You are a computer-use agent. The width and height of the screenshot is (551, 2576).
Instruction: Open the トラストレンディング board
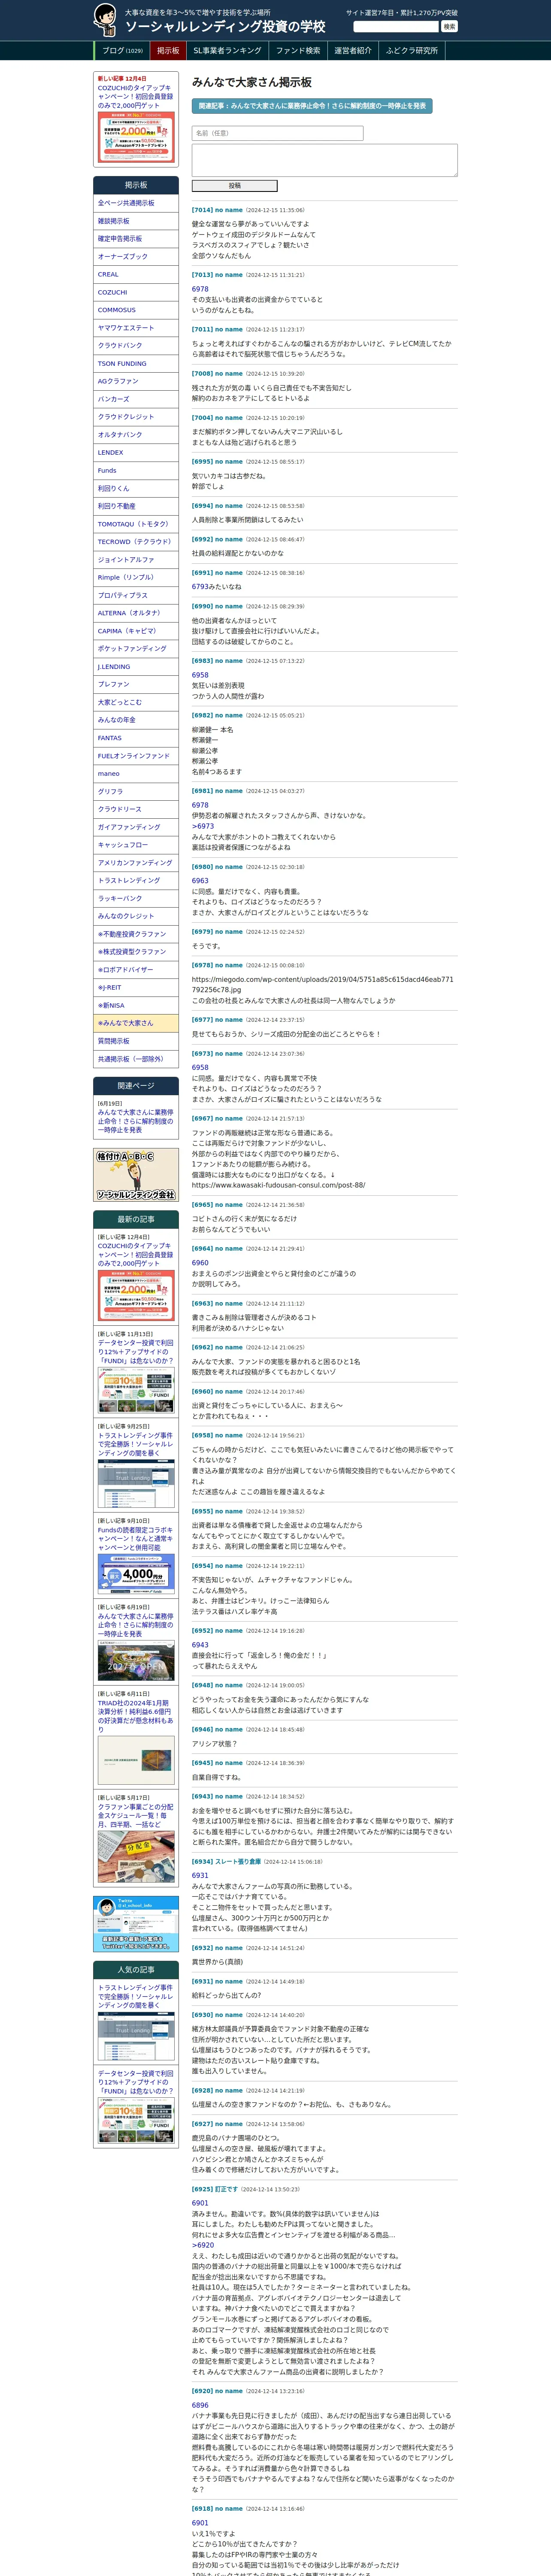tap(136, 881)
